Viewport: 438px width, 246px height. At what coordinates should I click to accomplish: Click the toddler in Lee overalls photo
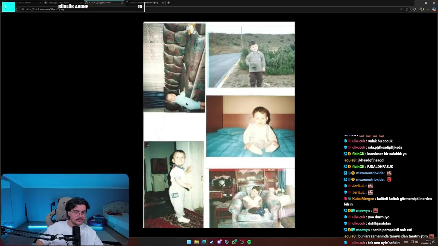pyautogui.click(x=174, y=184)
